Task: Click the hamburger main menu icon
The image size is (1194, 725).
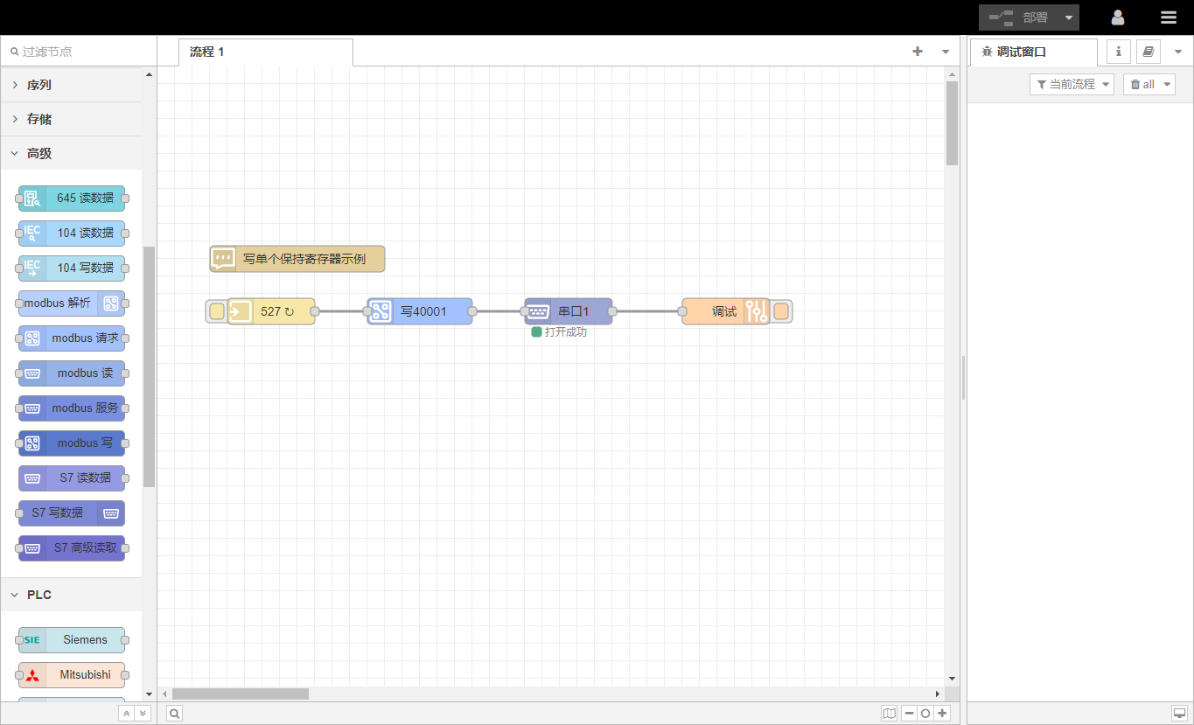Action: click(1168, 17)
